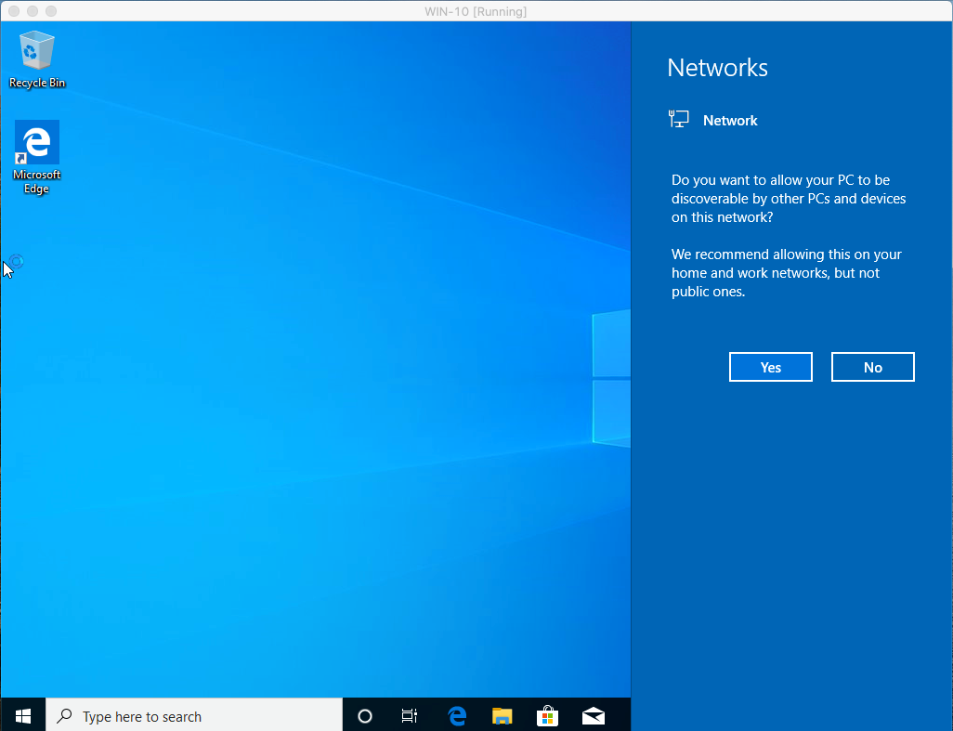Viewport: 953px width, 731px height.
Task: Close the WIN-10 VM window
Action: [14, 11]
